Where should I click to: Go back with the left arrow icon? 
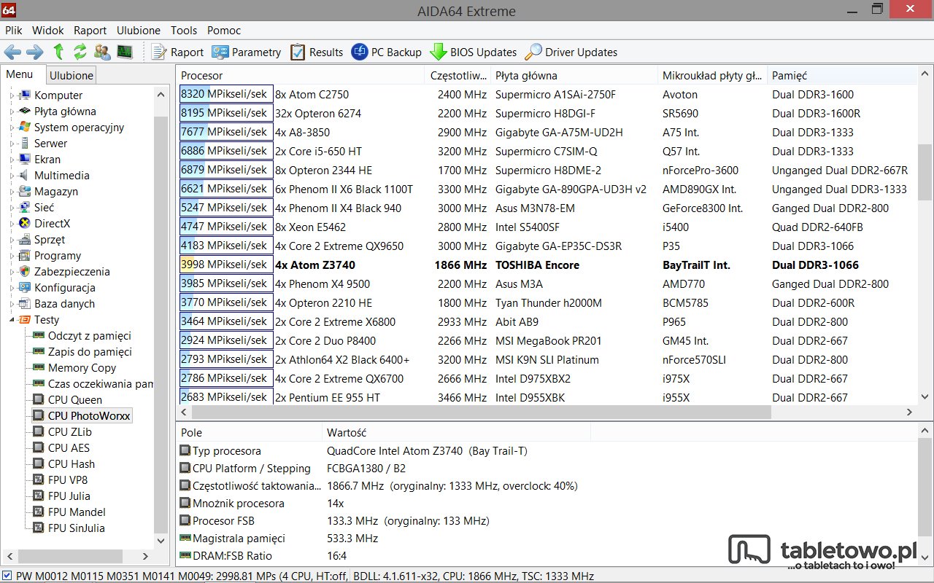tap(12, 52)
